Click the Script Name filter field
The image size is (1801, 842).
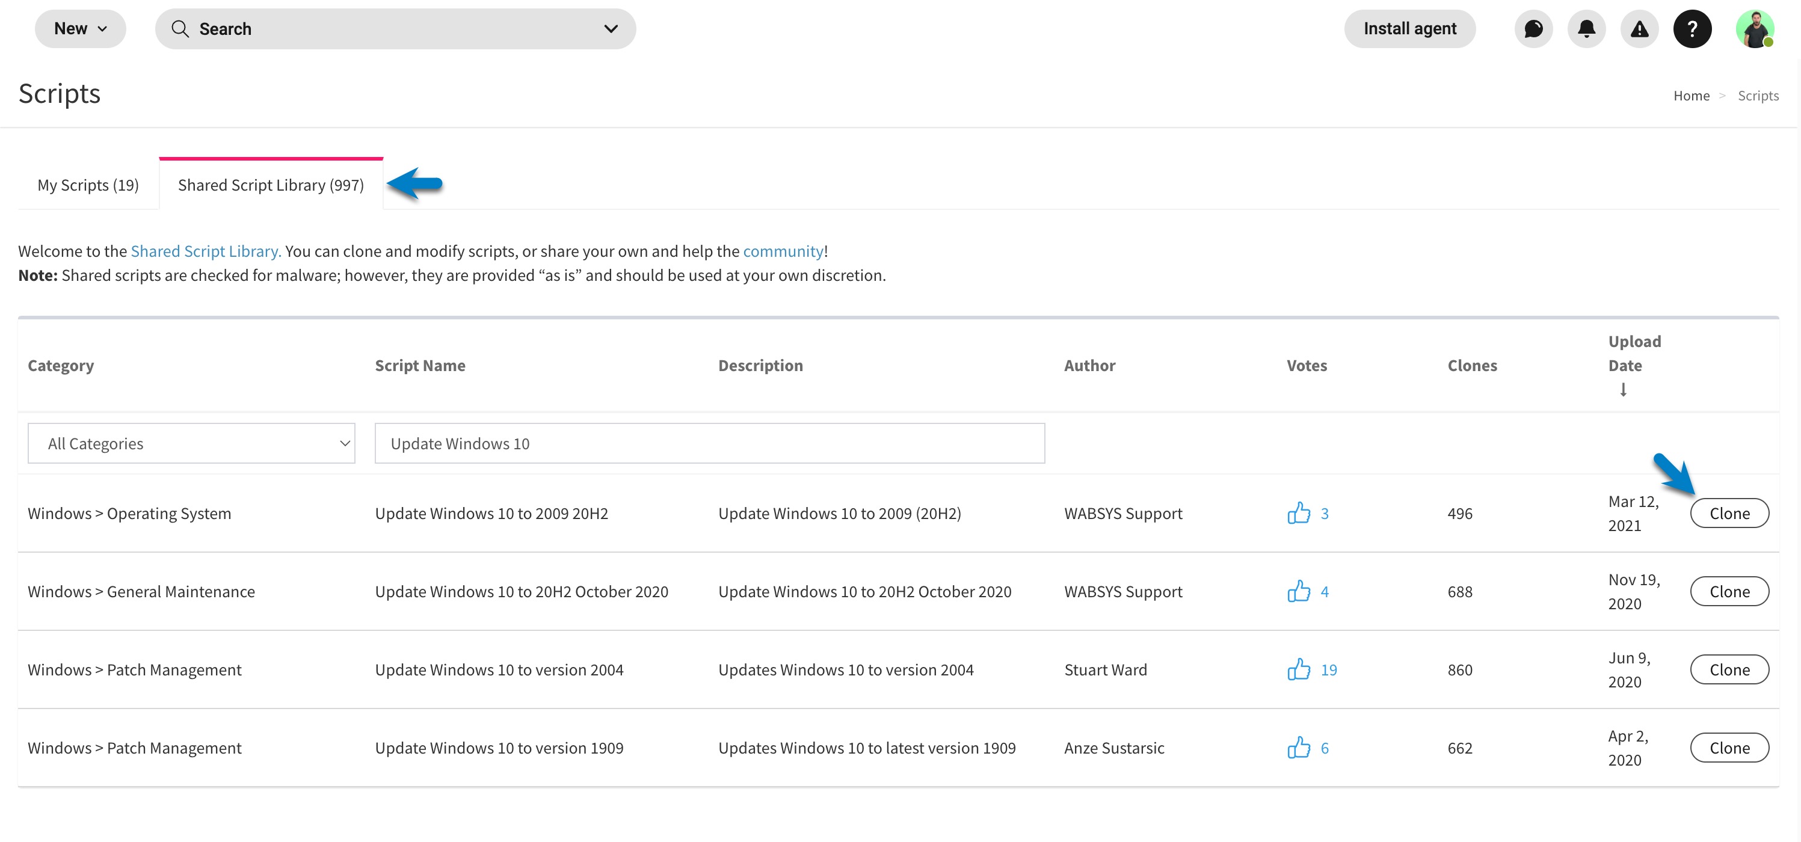[710, 443]
